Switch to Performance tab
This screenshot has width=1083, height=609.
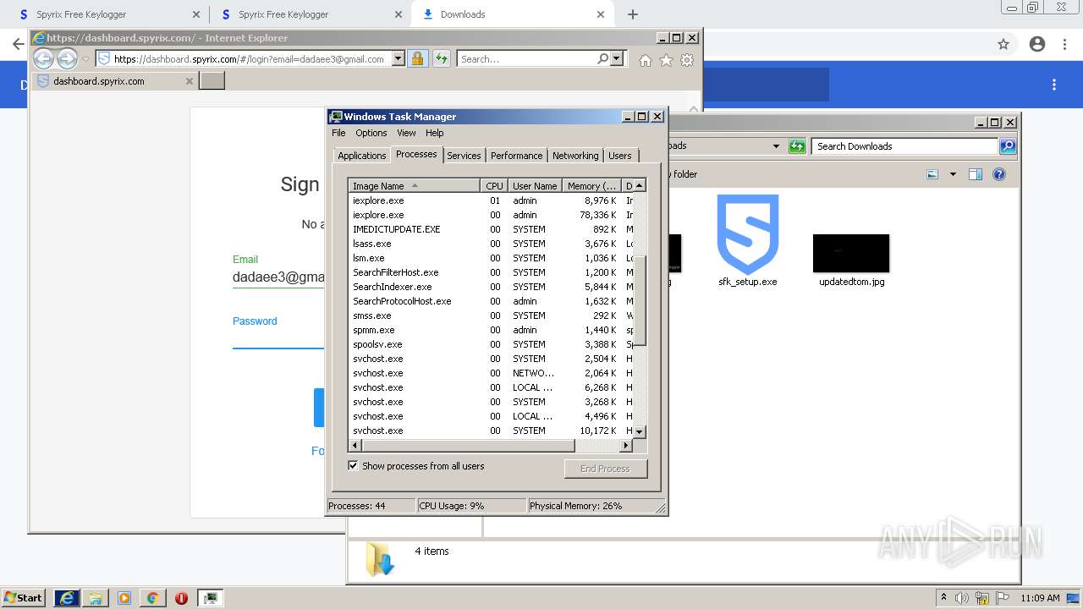coord(516,156)
